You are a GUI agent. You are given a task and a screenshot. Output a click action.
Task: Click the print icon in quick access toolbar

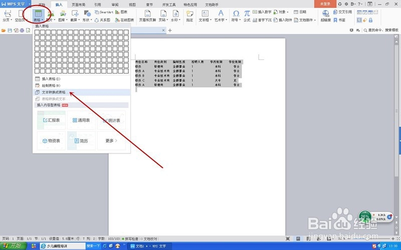22,30
